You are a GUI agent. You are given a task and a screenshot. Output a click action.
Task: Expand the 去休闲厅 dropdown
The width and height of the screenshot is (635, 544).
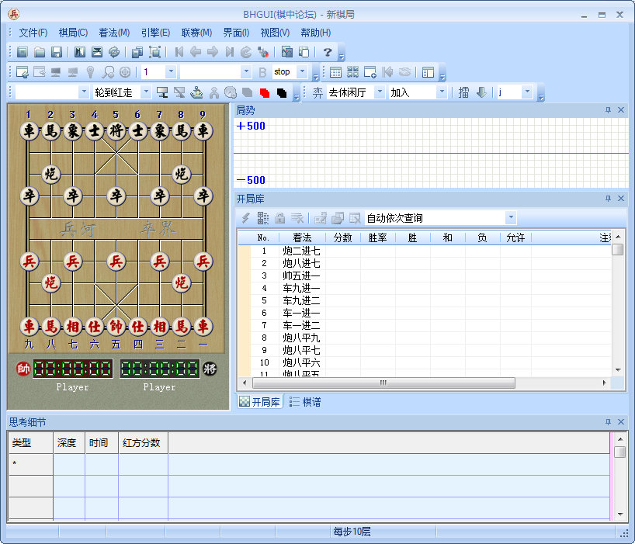(x=380, y=92)
